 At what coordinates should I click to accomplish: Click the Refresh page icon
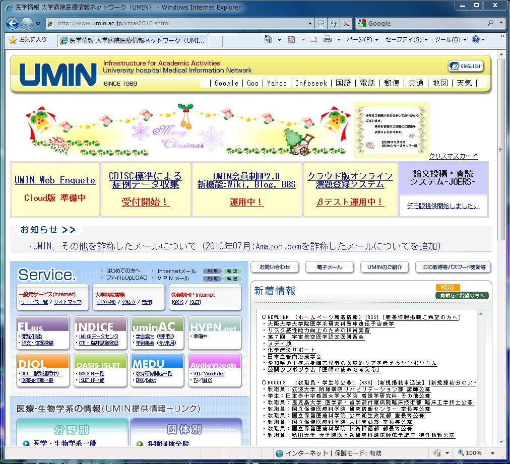(334, 24)
